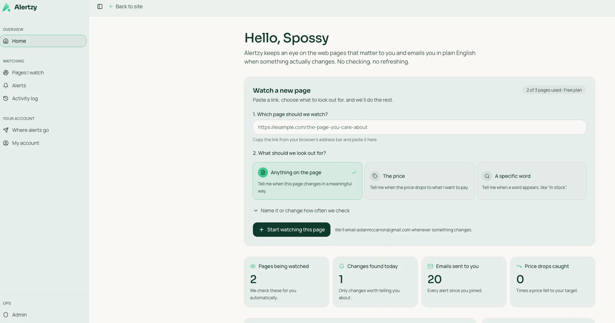Select the Anything on the page option
615x323 pixels.
pyautogui.click(x=307, y=181)
